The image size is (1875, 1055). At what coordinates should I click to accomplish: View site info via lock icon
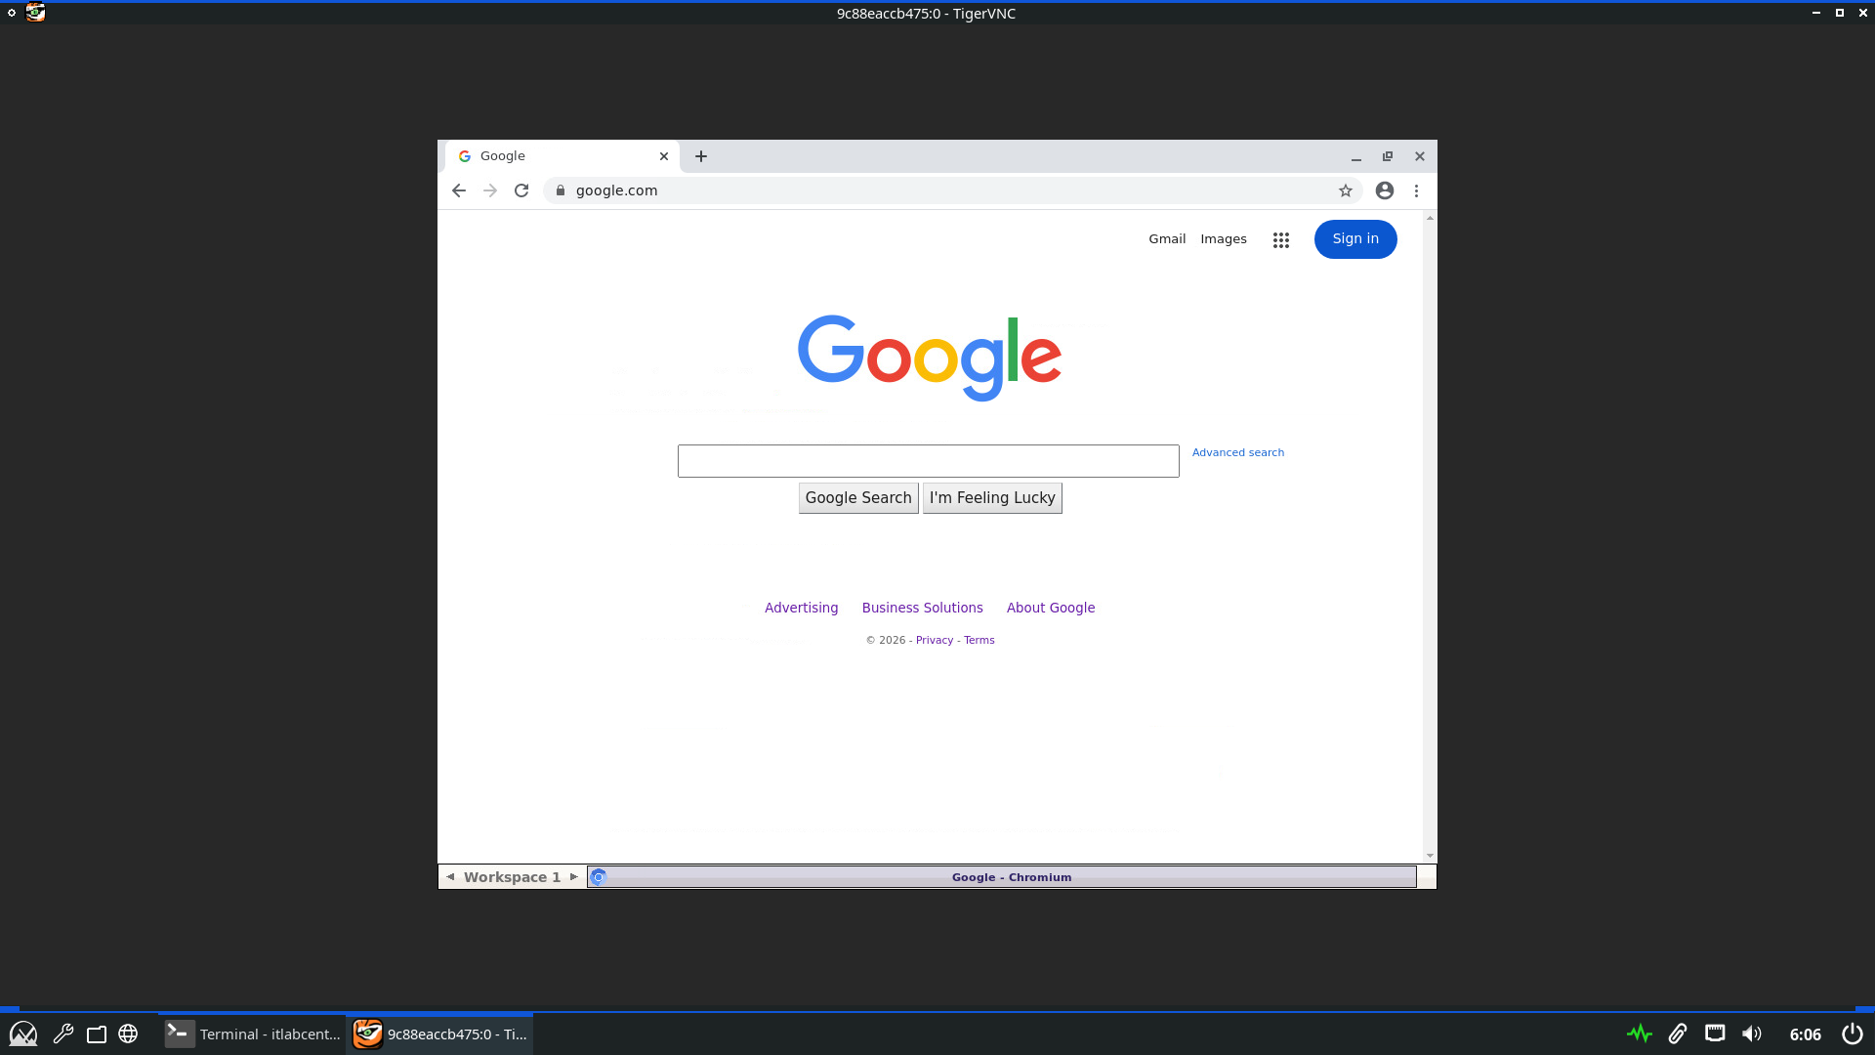click(561, 190)
